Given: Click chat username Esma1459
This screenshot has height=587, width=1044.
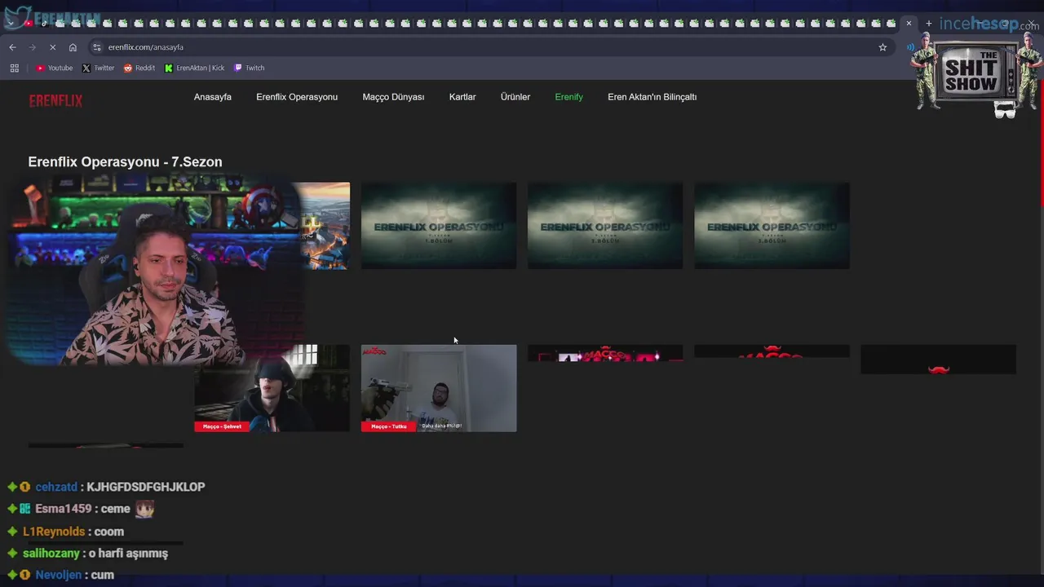Looking at the screenshot, I should (x=64, y=509).
